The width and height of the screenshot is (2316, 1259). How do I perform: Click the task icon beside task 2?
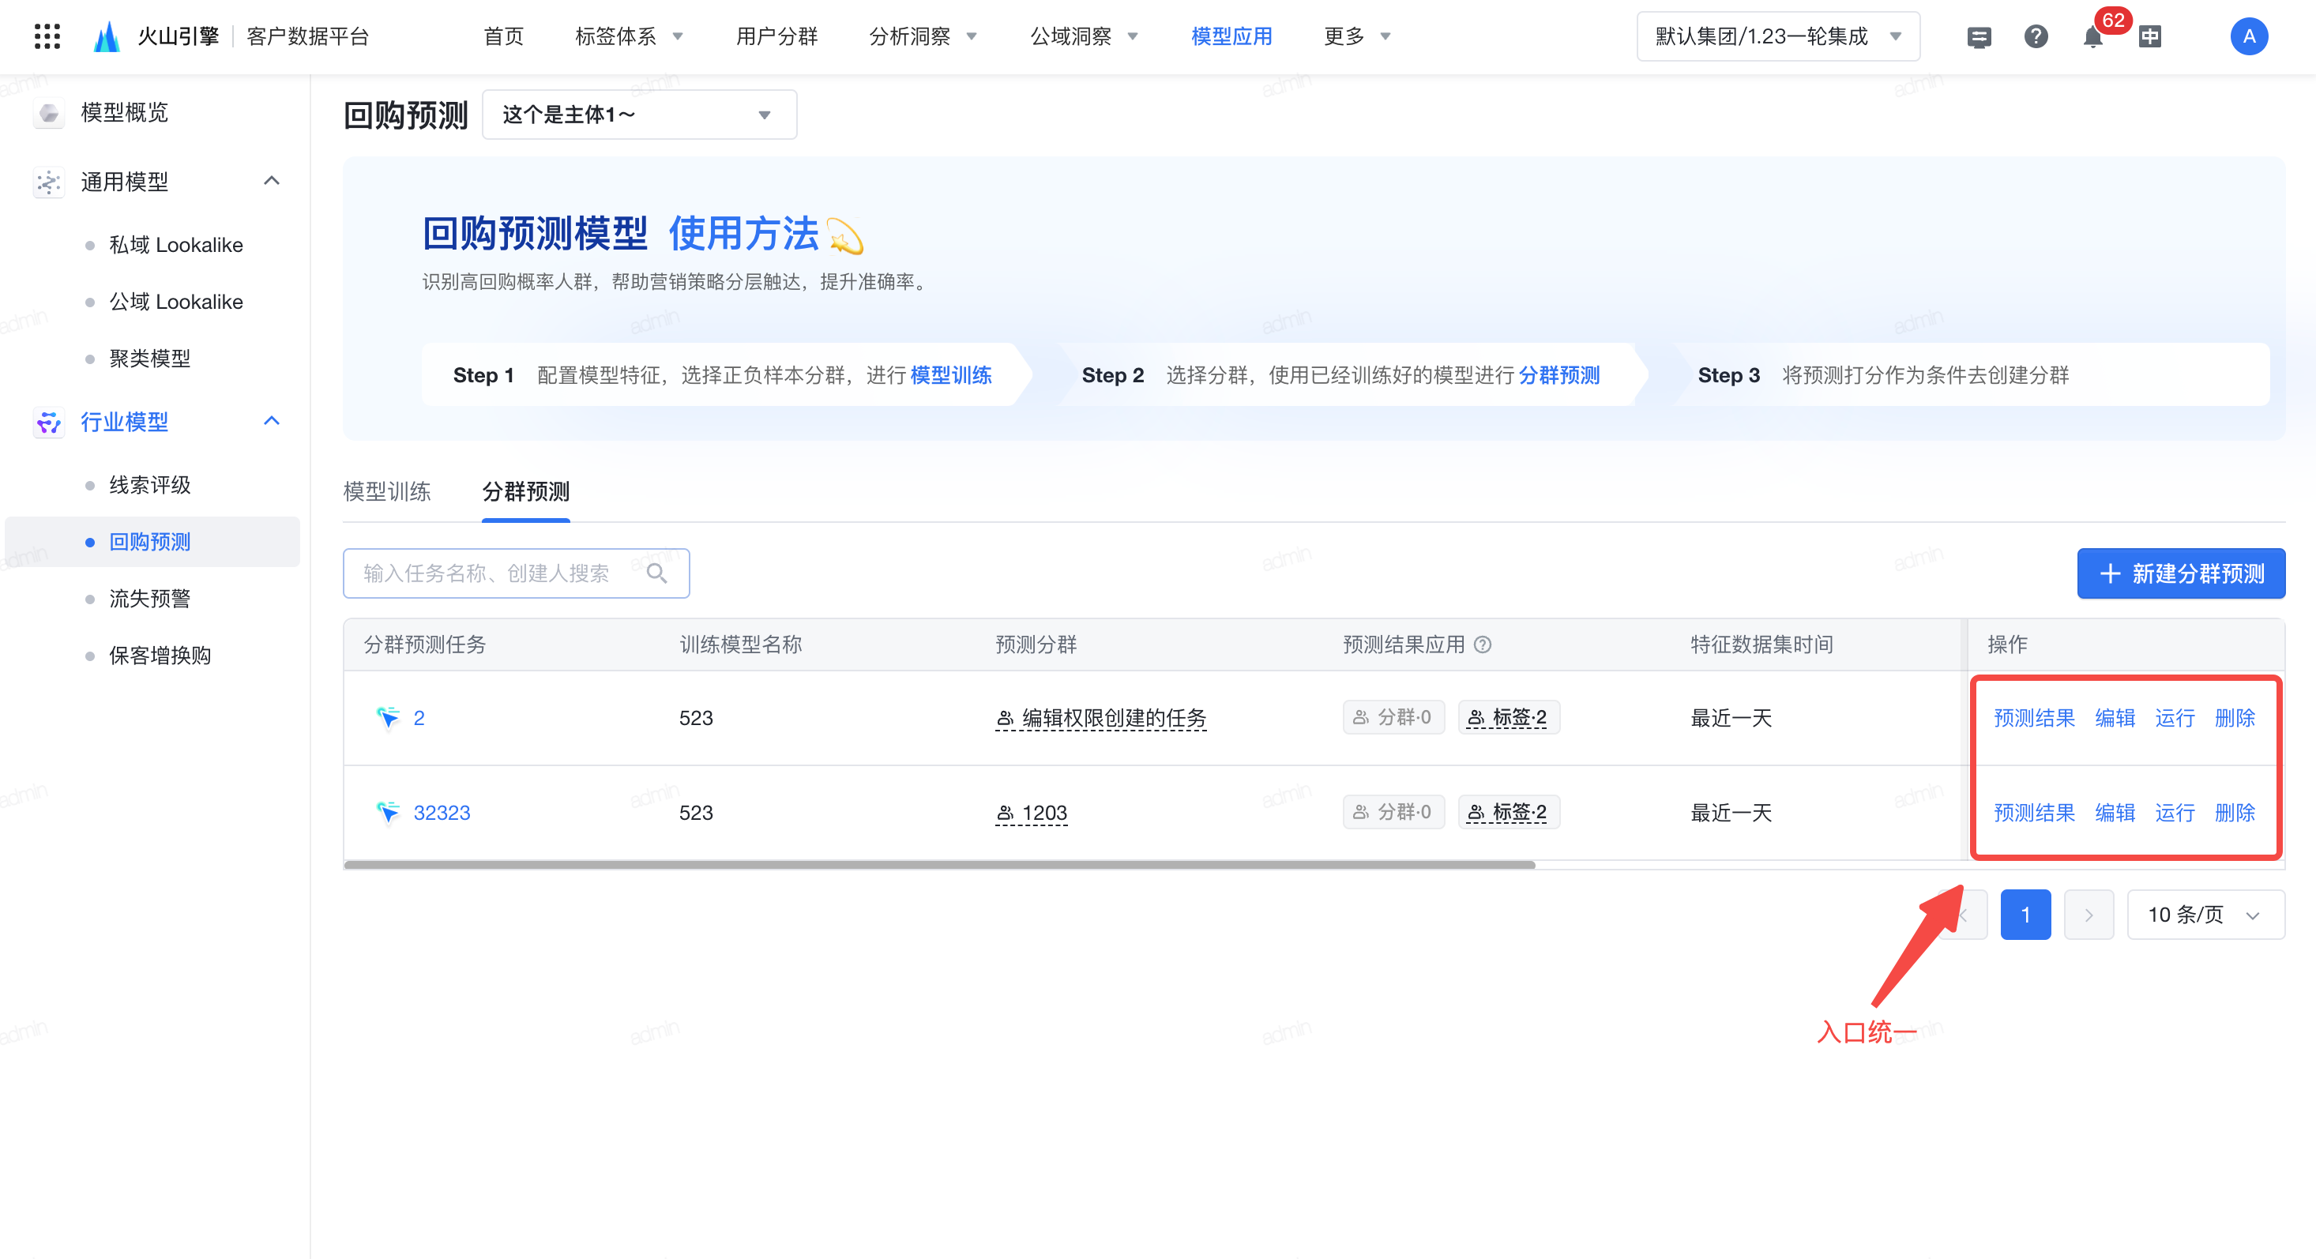click(x=388, y=718)
